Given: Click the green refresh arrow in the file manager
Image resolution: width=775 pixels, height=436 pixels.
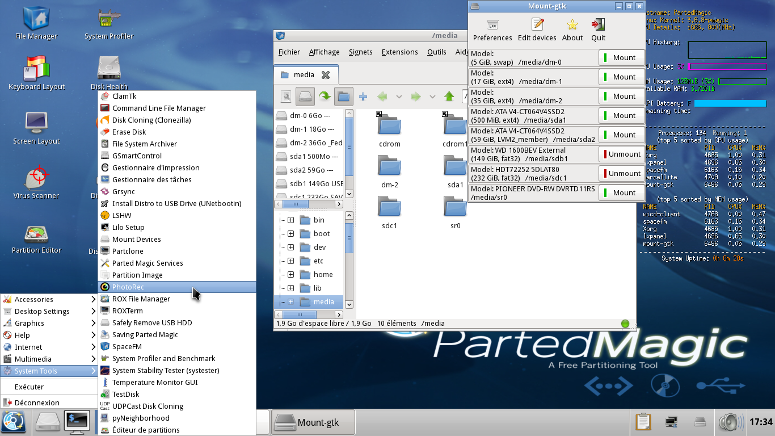Looking at the screenshot, I should pos(325,97).
